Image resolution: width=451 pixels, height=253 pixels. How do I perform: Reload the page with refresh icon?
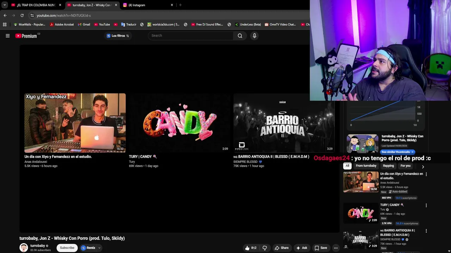pyautogui.click(x=22, y=15)
